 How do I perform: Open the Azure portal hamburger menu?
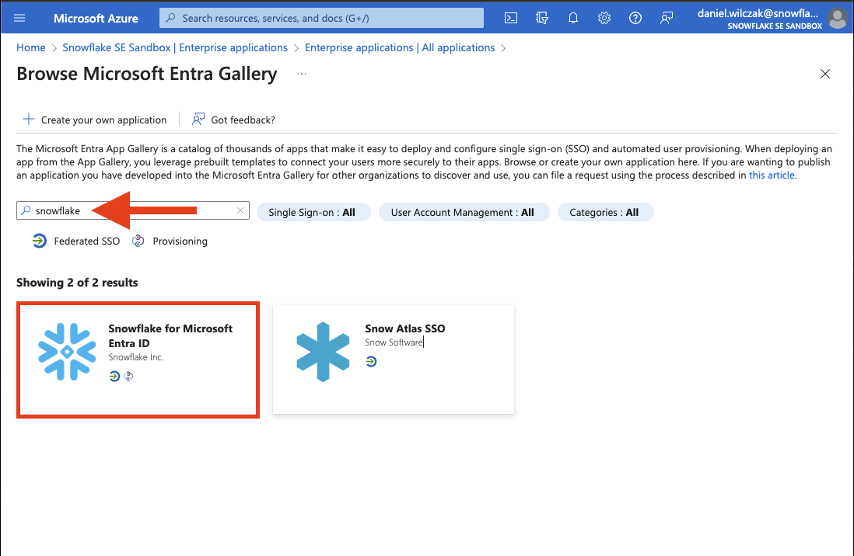pos(19,18)
